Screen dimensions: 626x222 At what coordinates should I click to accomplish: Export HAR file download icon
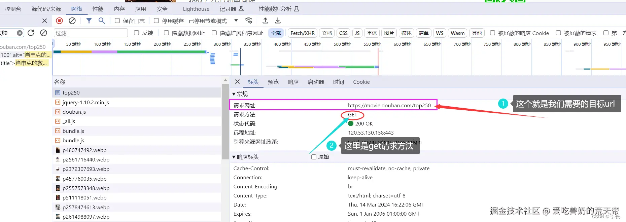278,21
